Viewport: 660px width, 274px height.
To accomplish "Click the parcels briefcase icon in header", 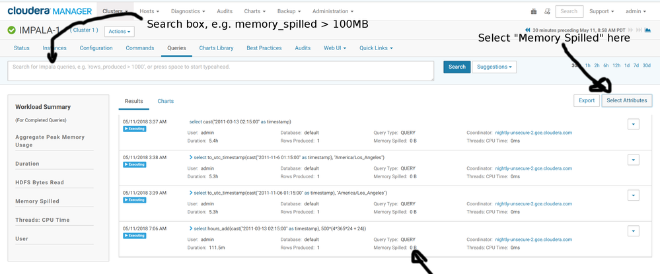I will (x=534, y=11).
